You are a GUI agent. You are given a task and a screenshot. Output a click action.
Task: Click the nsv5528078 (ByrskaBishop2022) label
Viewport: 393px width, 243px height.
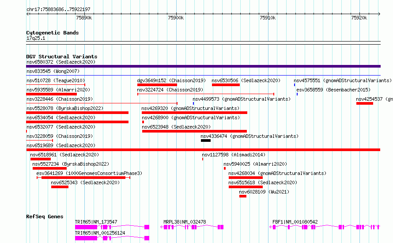pos(65,108)
